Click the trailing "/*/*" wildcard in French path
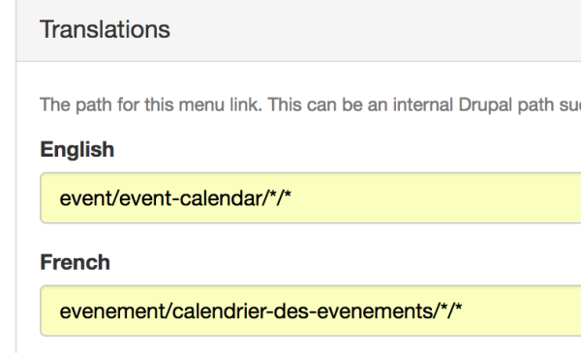Image resolution: width=581 pixels, height=353 pixels. pos(447,310)
